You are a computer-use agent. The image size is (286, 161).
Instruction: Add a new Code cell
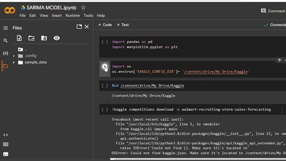click(105, 25)
